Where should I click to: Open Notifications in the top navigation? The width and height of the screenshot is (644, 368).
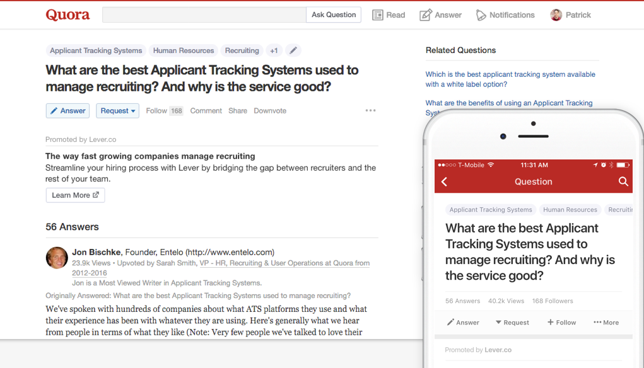(x=505, y=15)
